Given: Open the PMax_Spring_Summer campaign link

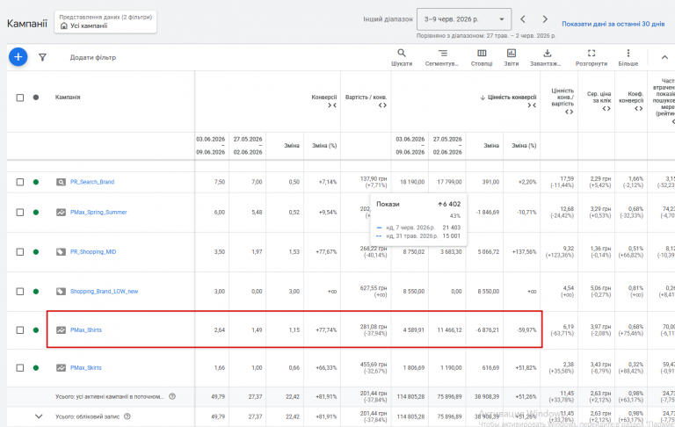Looking at the screenshot, I should (98, 213).
